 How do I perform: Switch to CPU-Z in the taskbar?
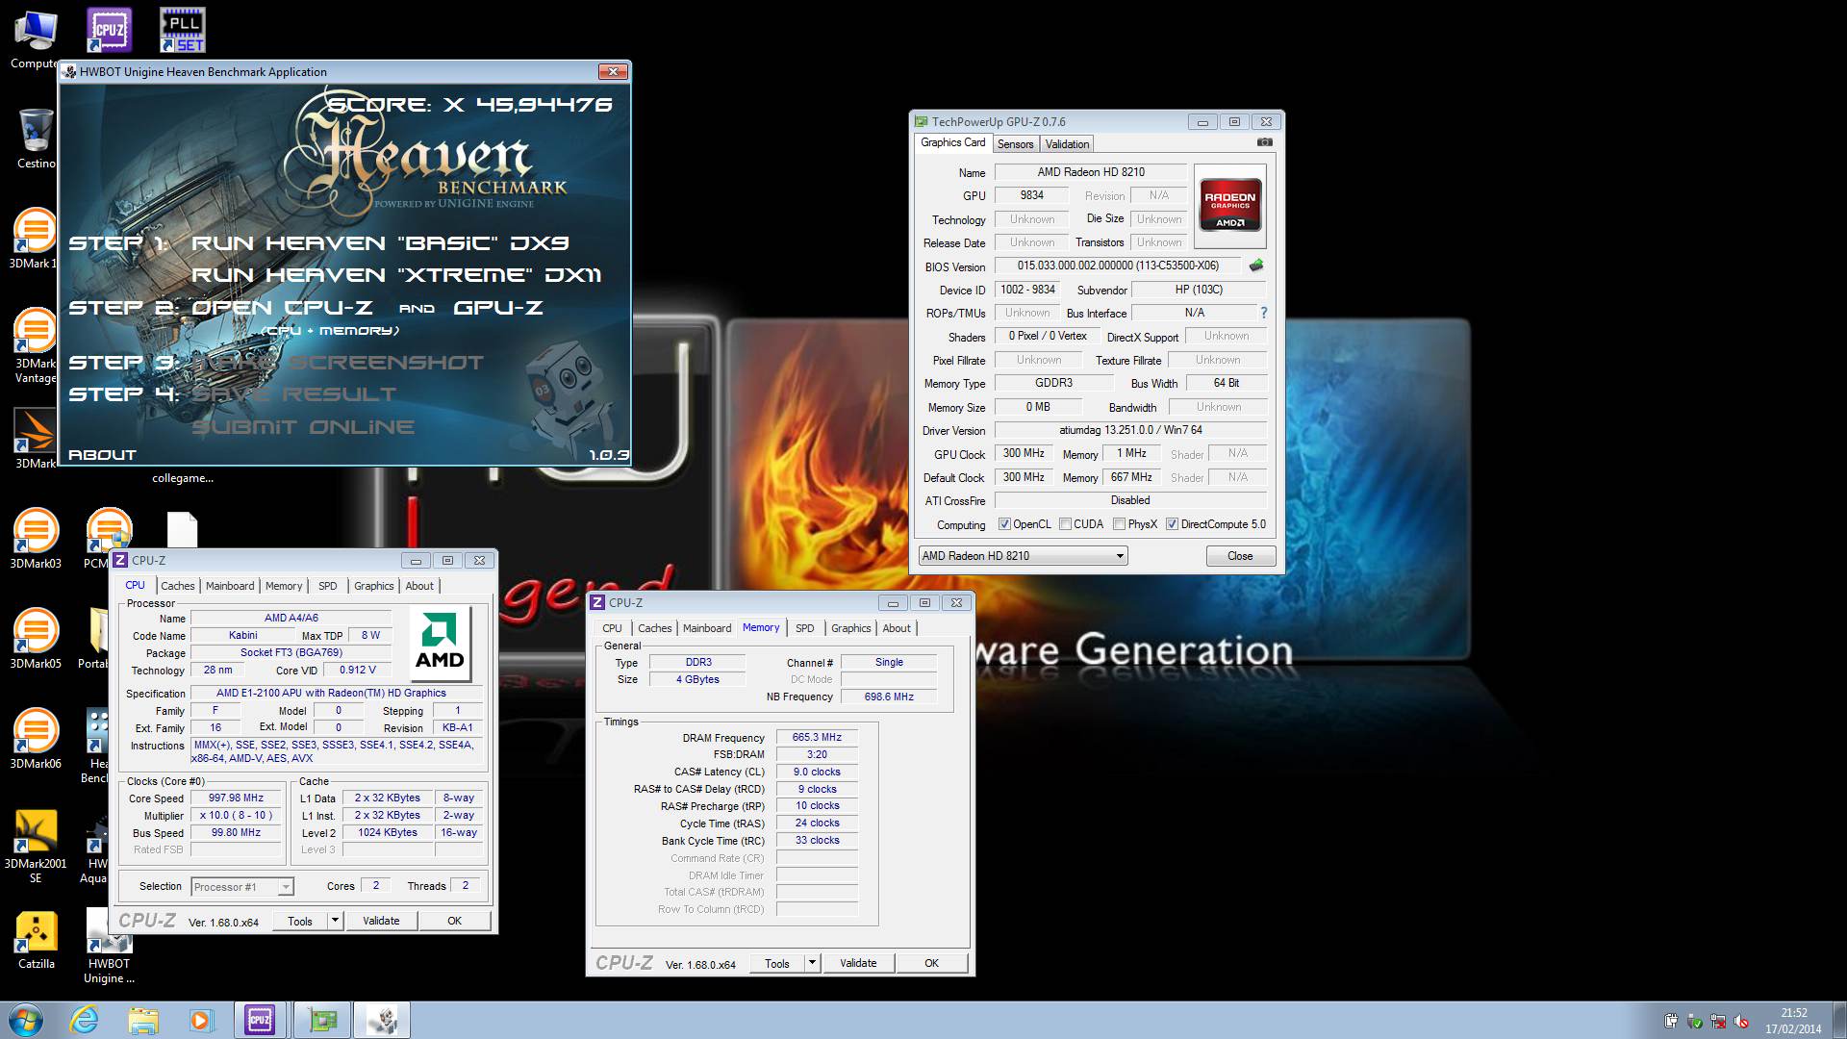click(261, 1020)
